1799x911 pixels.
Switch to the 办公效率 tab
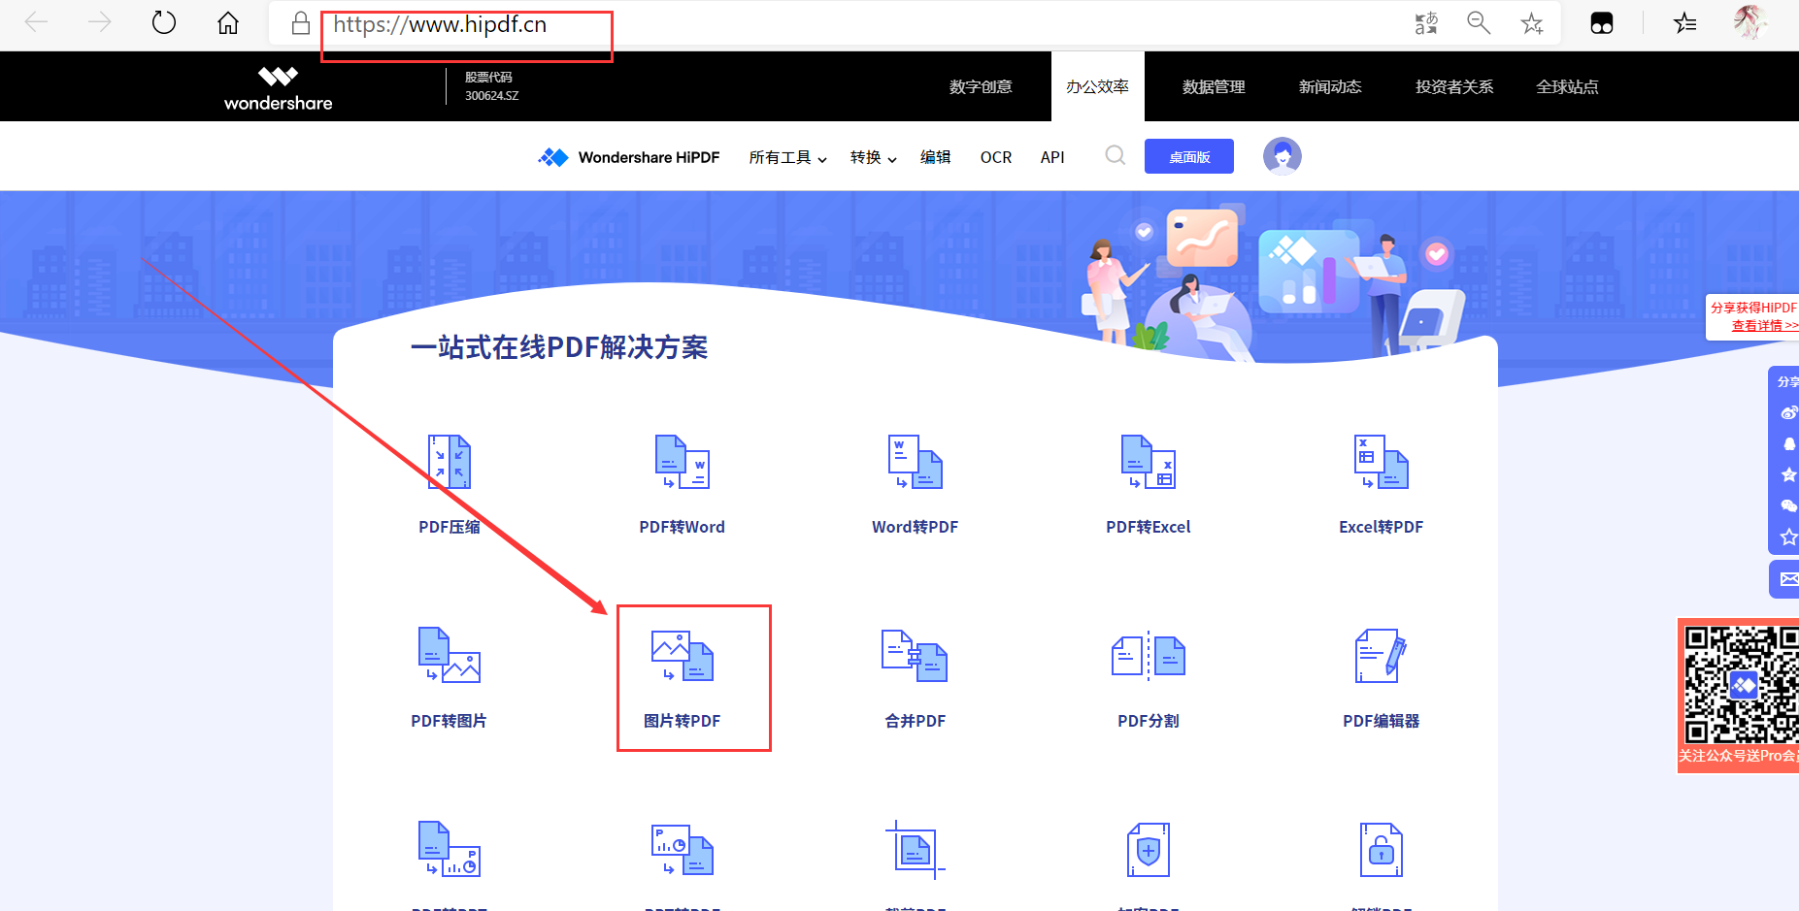pyautogui.click(x=1097, y=86)
